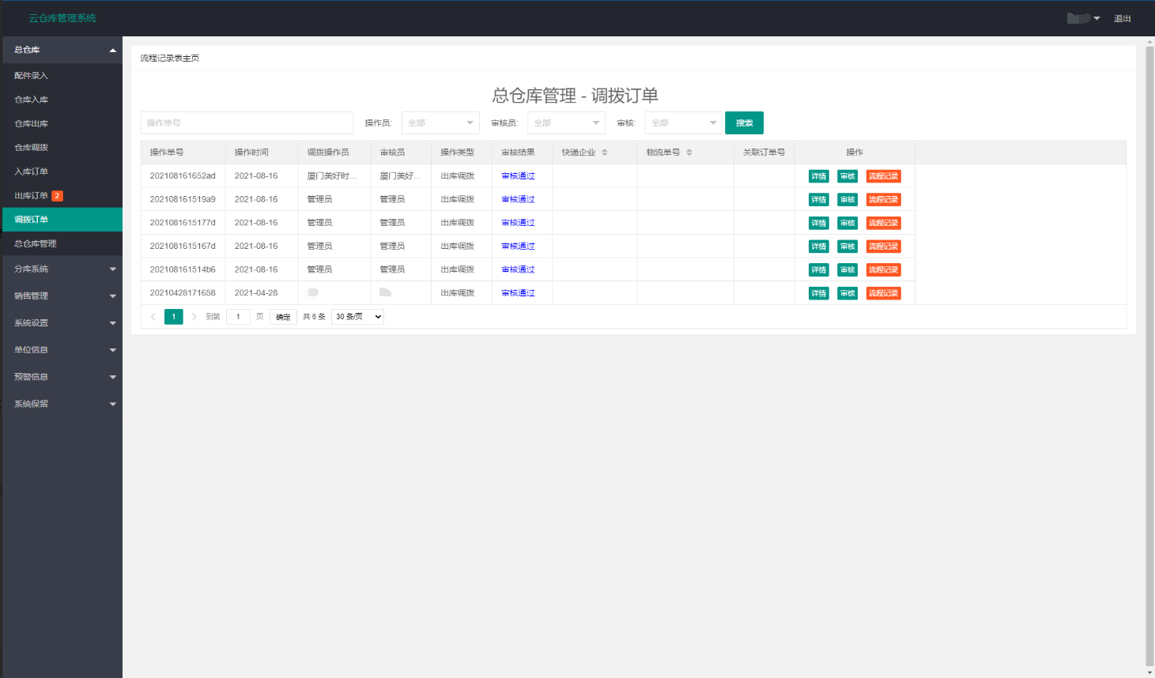Open 仓库入库 in the sidebar
Viewport: 1155px width, 678px height.
pos(62,100)
